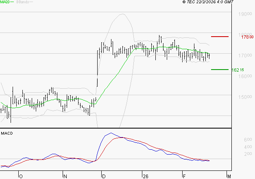This screenshot has width=255, height=179.
Task: Click the green 162.15 support value
Action: click(238, 70)
